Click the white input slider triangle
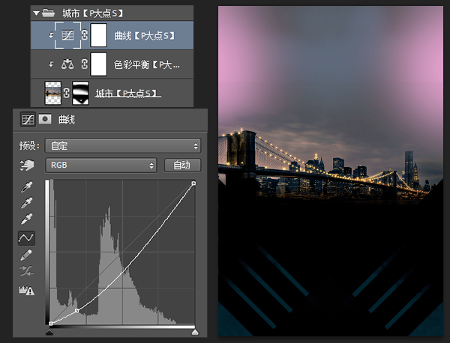The height and width of the screenshot is (343, 450). 195,332
